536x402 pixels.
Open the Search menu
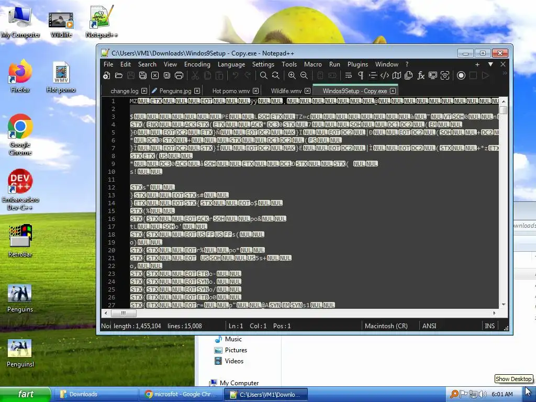coord(147,64)
